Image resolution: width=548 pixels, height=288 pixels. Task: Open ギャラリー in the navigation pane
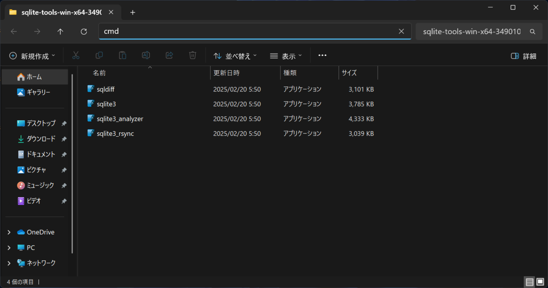click(36, 93)
